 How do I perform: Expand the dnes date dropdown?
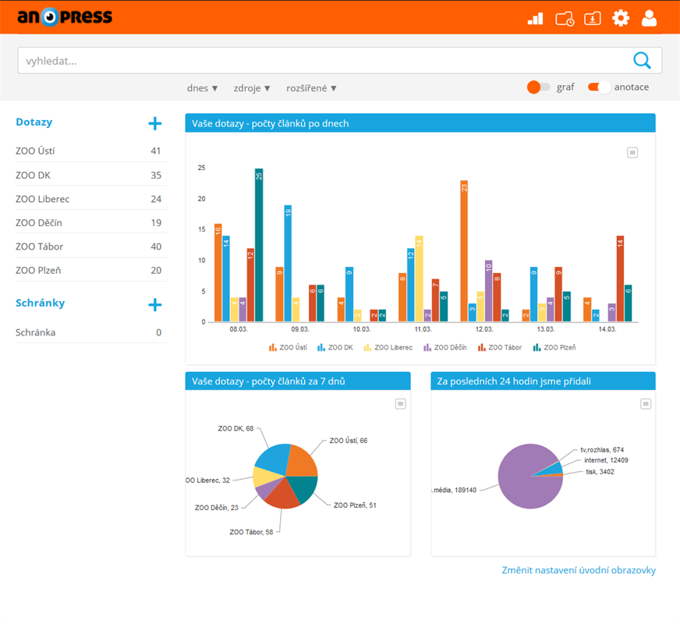(x=202, y=88)
